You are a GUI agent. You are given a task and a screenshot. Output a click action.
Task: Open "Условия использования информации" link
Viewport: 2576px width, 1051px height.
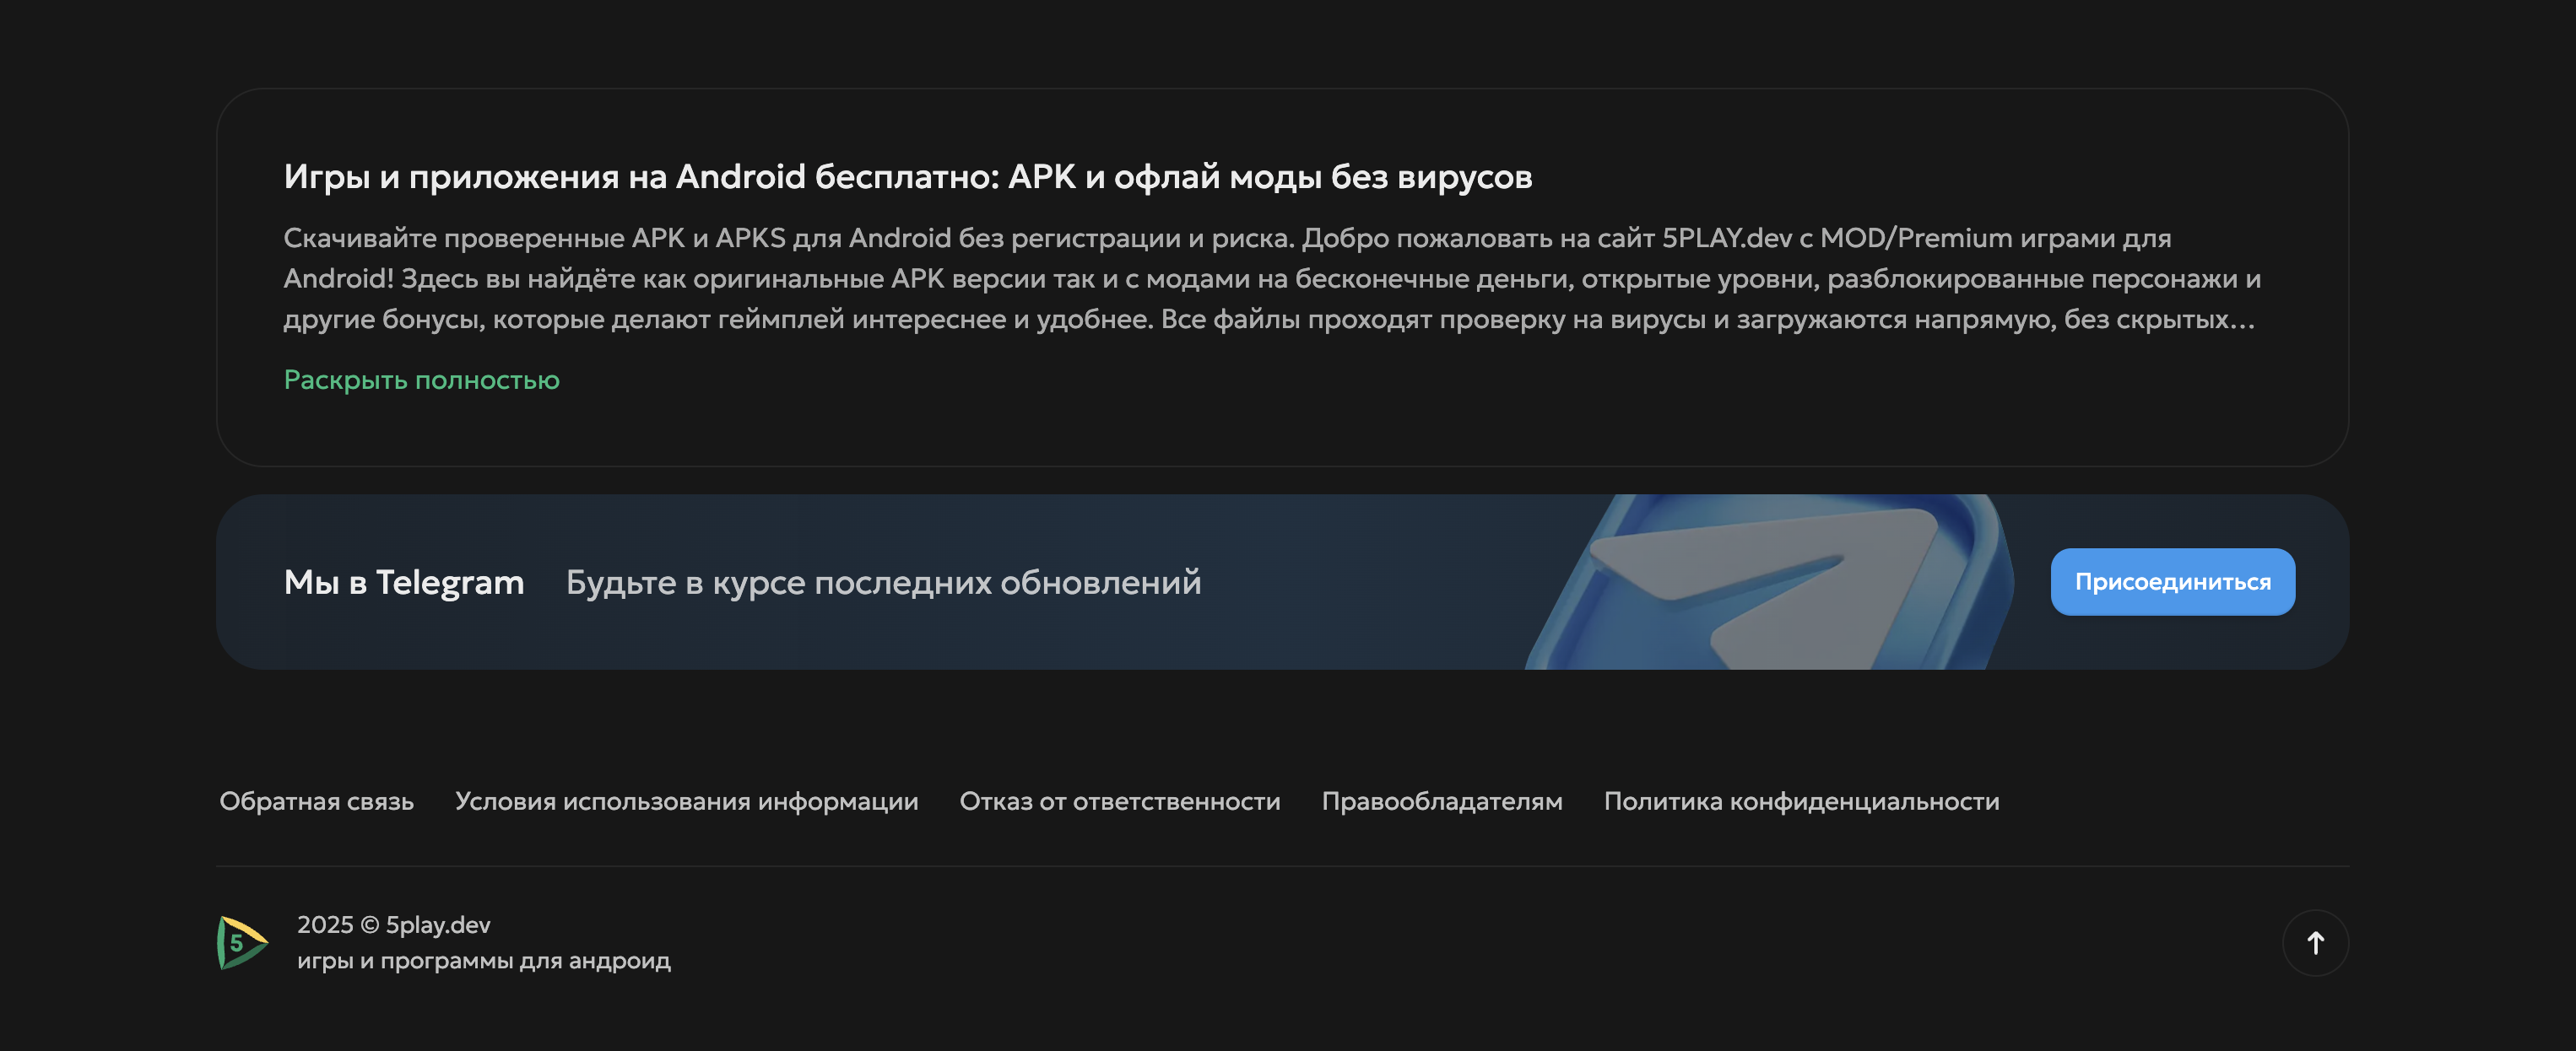pyautogui.click(x=686, y=801)
